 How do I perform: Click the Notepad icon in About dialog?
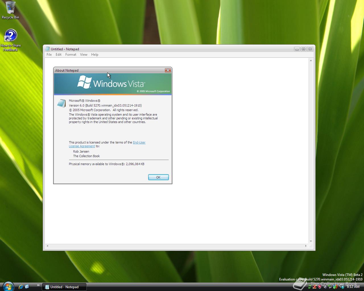(x=61, y=103)
